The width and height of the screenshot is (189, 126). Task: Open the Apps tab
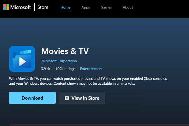85,7
